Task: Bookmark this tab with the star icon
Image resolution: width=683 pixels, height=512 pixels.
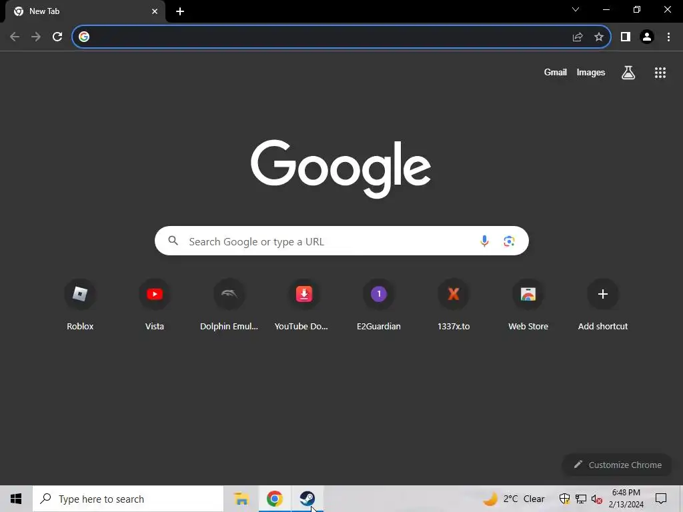Action: click(599, 37)
